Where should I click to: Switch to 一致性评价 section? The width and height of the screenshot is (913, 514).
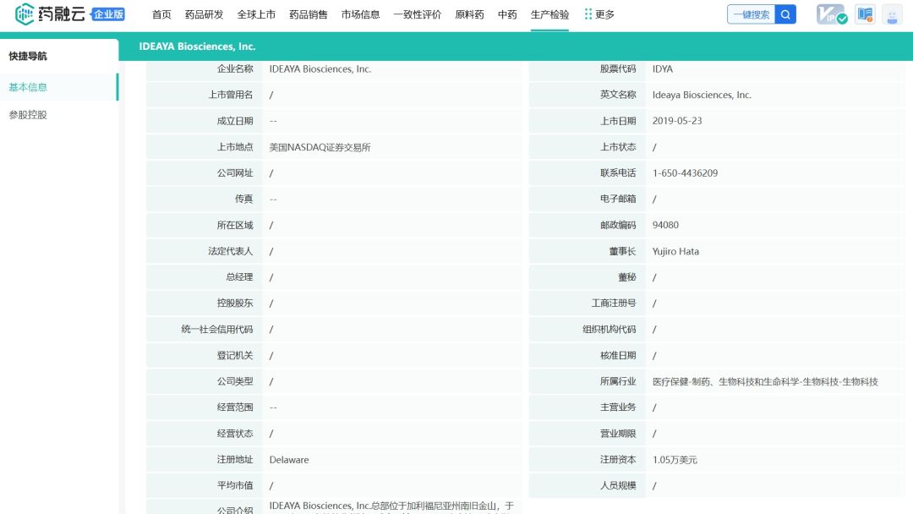click(x=418, y=14)
